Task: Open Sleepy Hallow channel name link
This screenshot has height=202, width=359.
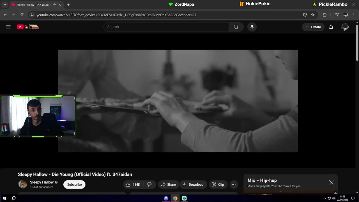Action: pos(42,182)
